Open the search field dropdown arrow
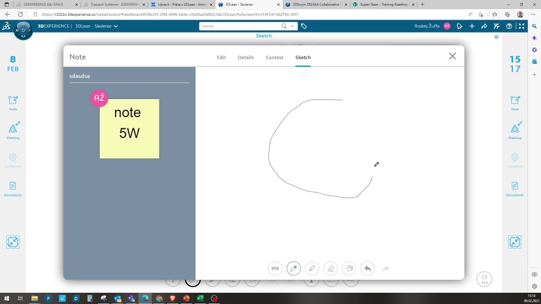This screenshot has height=304, width=541. tap(291, 26)
